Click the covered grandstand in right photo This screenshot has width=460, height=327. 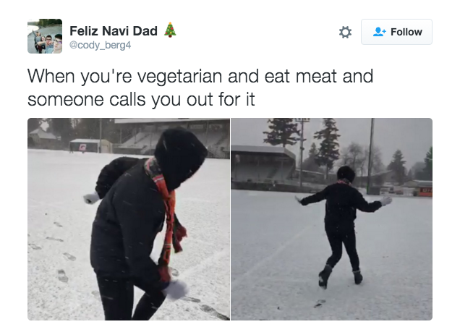click(263, 167)
